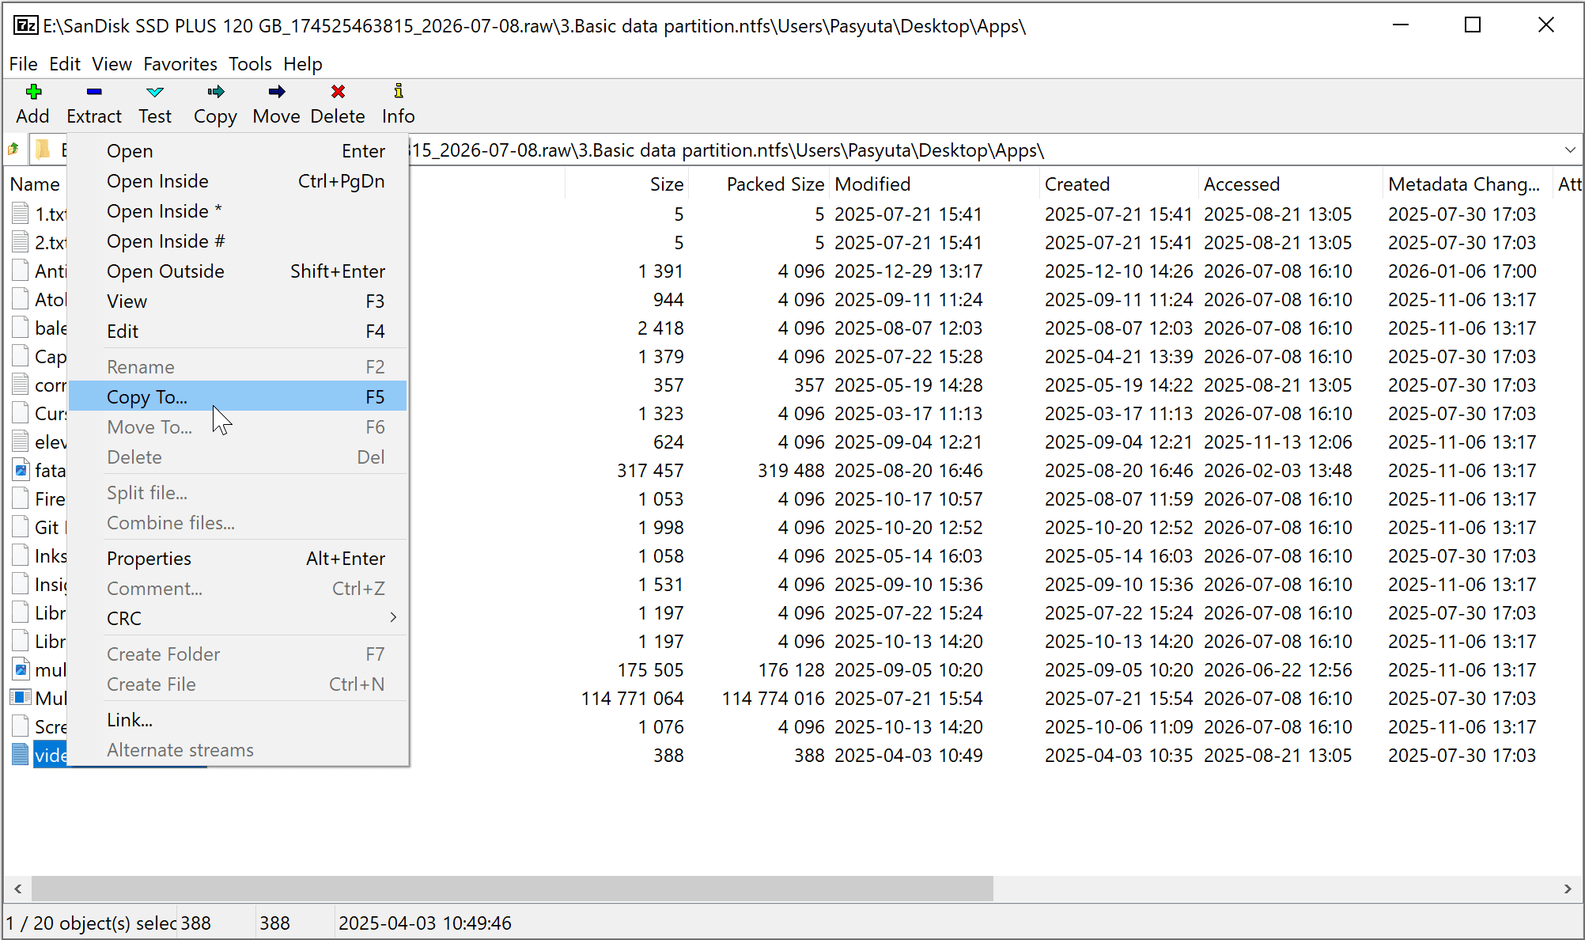This screenshot has width=1585, height=940.
Task: Select the corr file icon
Action: coord(21,385)
